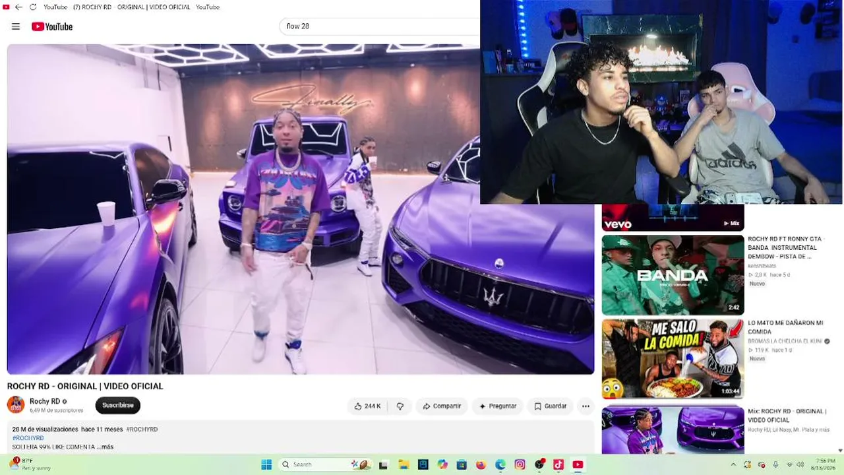Launch Microsoft Edge from the taskbar
Image resolution: width=844 pixels, height=475 pixels.
(x=500, y=464)
